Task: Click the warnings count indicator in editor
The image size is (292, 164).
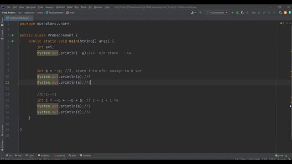Action: (x=282, y=23)
